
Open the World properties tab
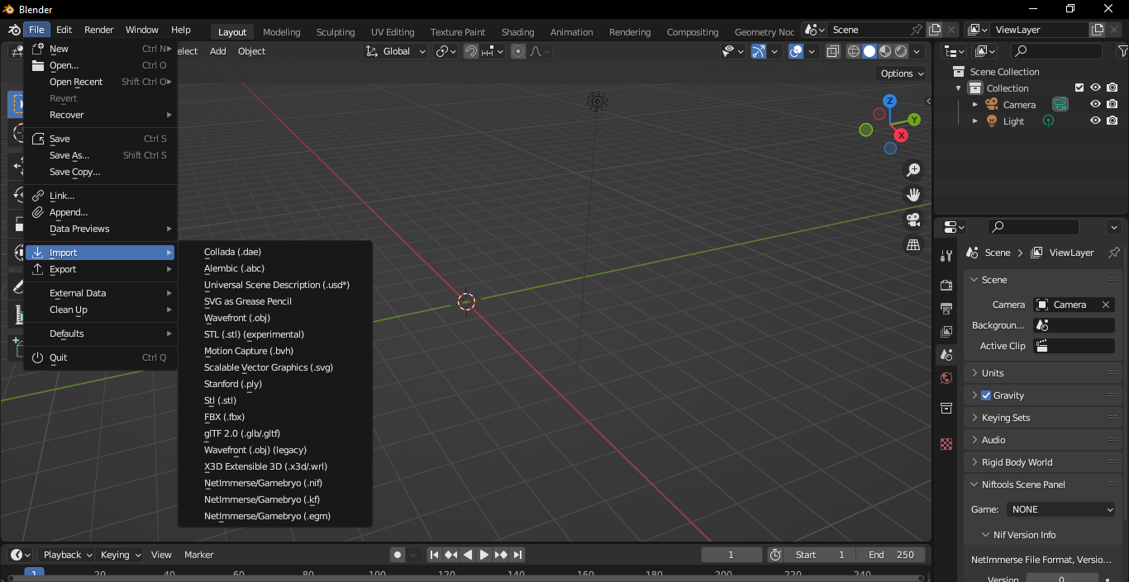tap(946, 378)
